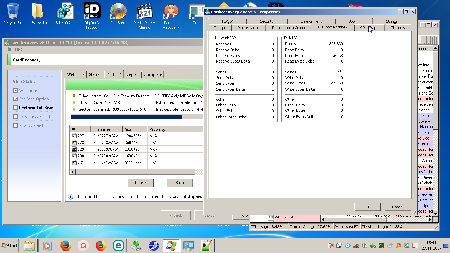Cancel the Properties dialog
Screen dimensions: 450x253
398,207
